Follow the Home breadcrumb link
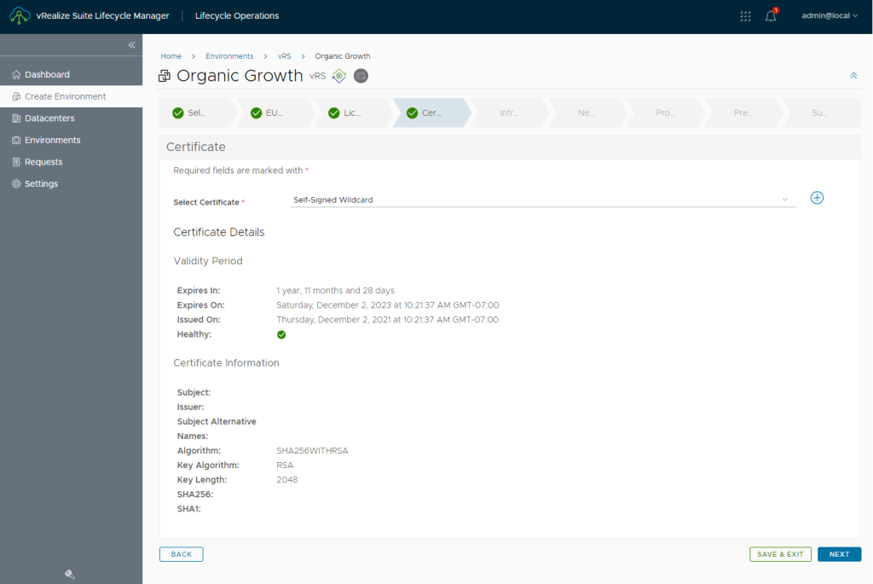This screenshot has height=584, width=873. [x=171, y=56]
